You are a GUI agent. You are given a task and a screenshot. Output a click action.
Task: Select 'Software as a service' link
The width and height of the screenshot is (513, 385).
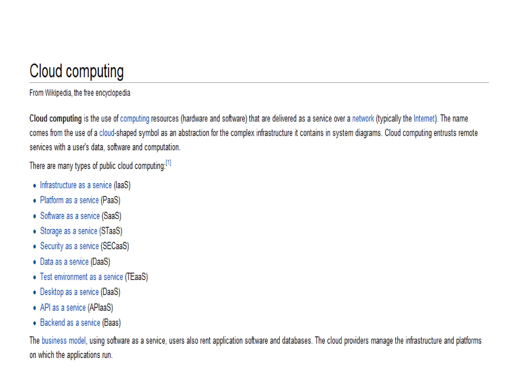(70, 216)
